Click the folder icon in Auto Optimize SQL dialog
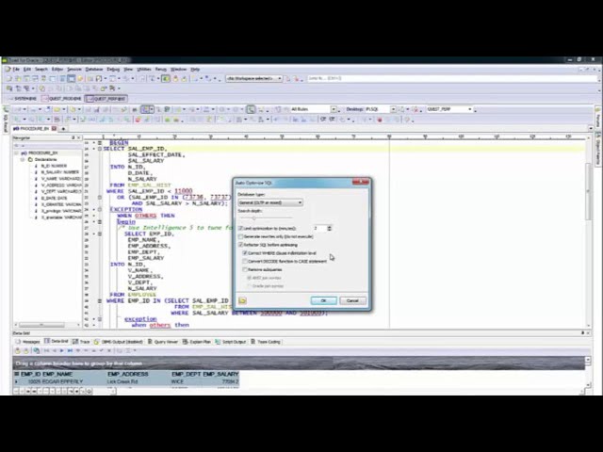 pos(242,300)
